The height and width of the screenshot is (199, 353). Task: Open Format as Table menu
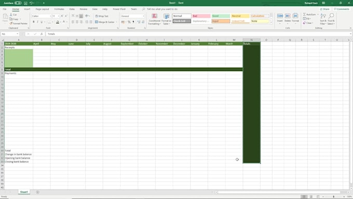pyautogui.click(x=166, y=19)
